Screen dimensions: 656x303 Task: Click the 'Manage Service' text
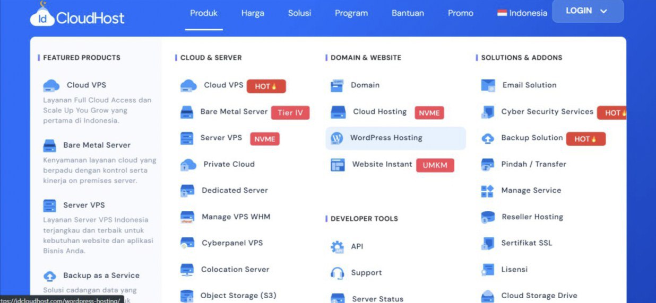531,191
